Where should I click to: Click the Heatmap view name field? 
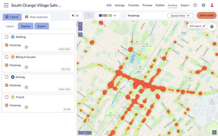(147, 16)
